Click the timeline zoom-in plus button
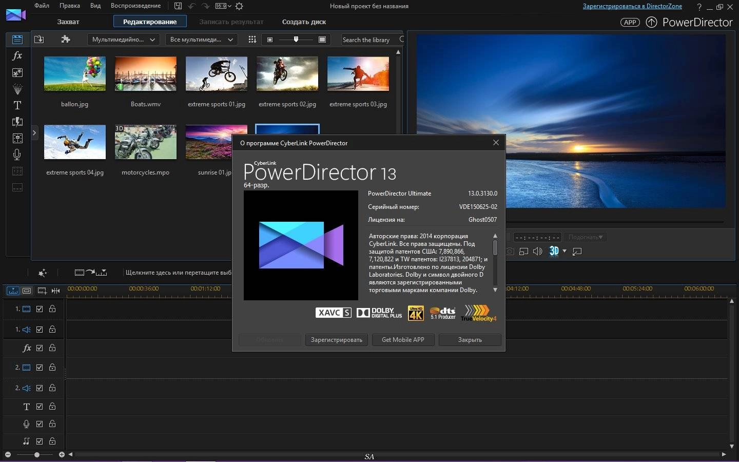The image size is (739, 462). pos(62,455)
